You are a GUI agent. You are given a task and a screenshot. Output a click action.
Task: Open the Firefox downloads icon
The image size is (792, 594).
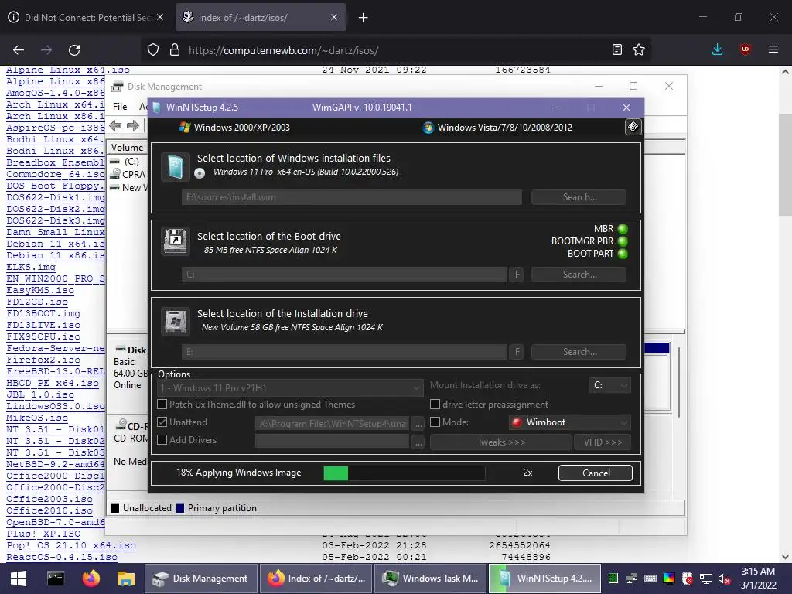pyautogui.click(x=717, y=49)
